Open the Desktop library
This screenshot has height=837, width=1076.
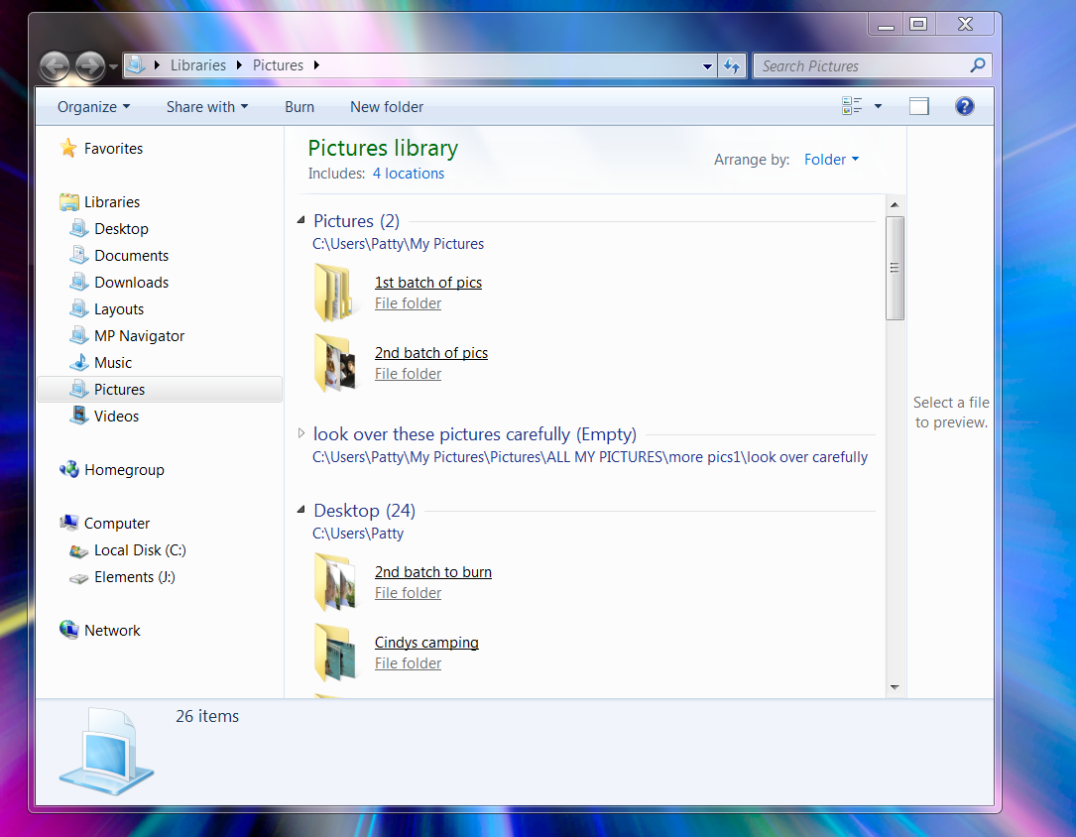point(121,228)
